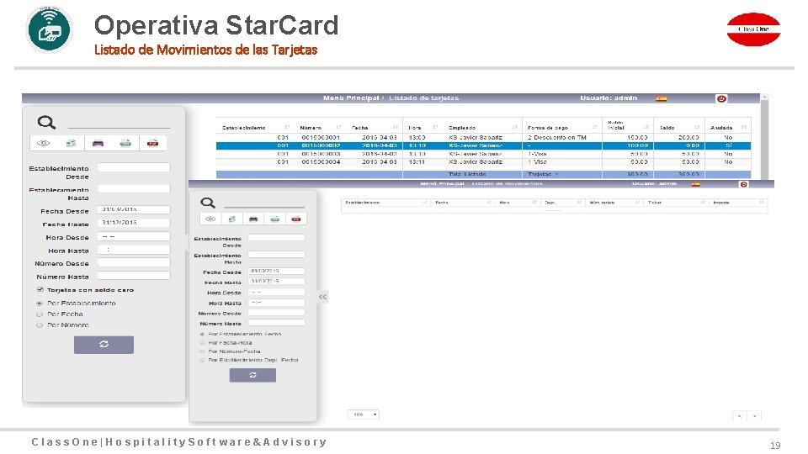Click dark printer icon in movimientos panel
The height and width of the screenshot is (454, 808).
(x=253, y=219)
